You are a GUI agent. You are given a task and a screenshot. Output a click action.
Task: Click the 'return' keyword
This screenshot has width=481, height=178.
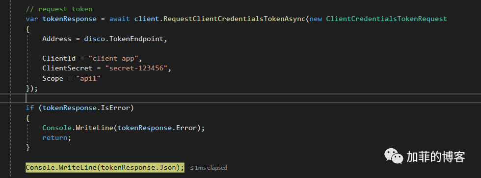(54, 137)
